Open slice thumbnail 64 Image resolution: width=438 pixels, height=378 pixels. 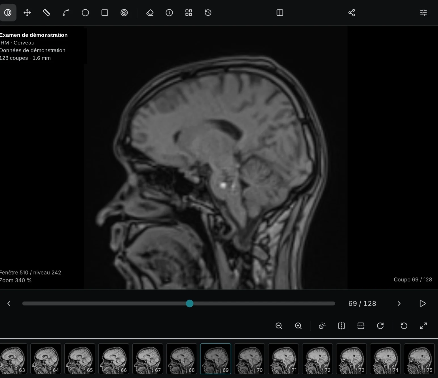point(46,359)
